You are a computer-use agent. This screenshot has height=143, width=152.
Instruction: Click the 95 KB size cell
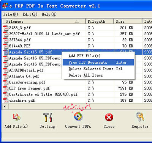coord(128,82)
